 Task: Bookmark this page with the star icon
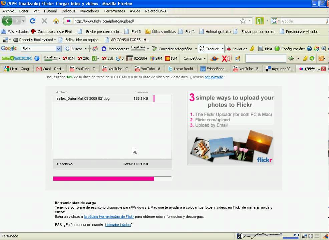click(x=243, y=21)
